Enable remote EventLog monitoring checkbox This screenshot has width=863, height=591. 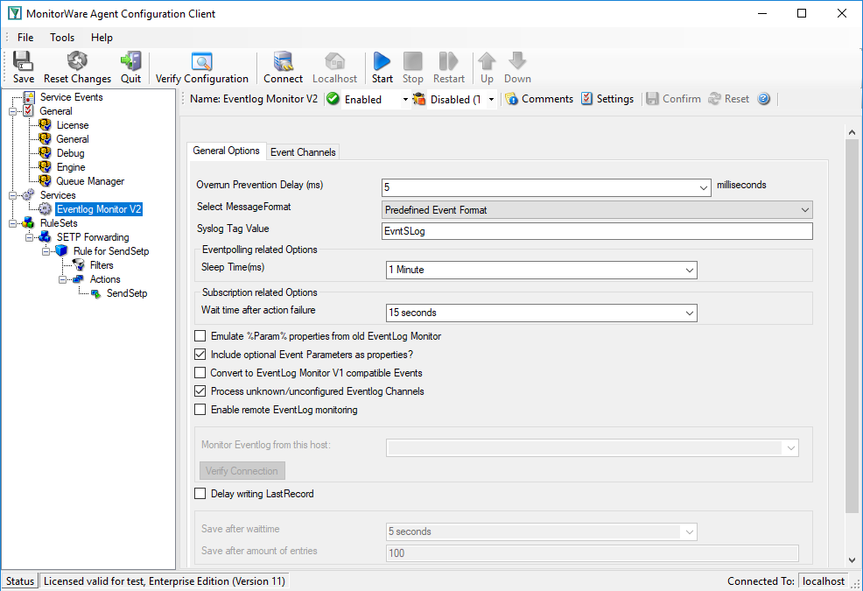200,410
